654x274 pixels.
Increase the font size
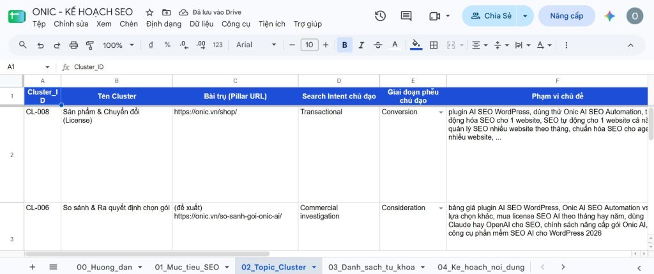pyautogui.click(x=326, y=45)
